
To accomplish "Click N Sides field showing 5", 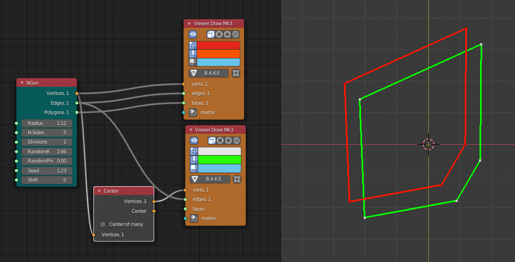I will [x=46, y=133].
